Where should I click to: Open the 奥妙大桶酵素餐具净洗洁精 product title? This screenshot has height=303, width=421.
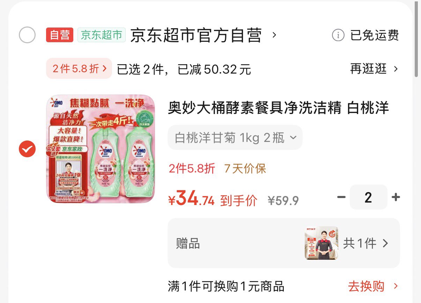point(279,108)
